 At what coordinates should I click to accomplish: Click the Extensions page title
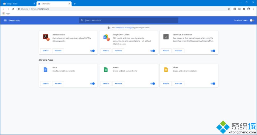[x=14, y=20]
